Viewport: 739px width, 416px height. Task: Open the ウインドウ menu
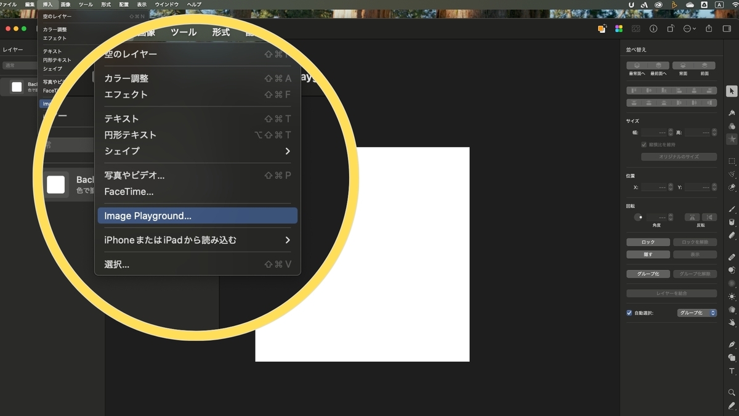point(166,4)
